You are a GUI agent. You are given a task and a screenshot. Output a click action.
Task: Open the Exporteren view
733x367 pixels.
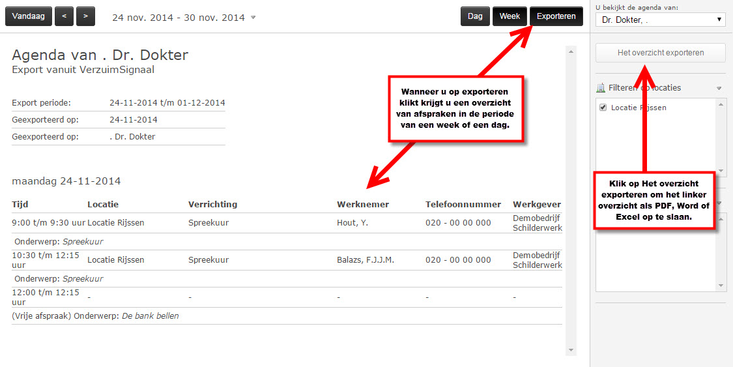[x=556, y=16]
